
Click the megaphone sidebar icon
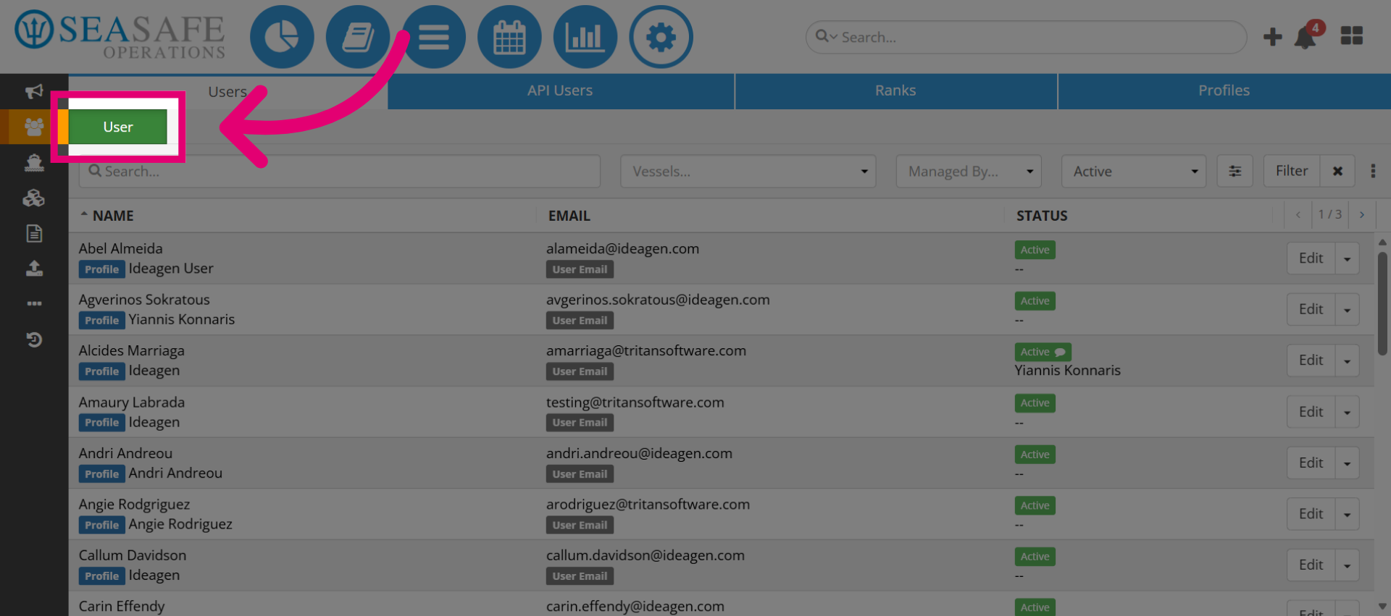[x=34, y=91]
